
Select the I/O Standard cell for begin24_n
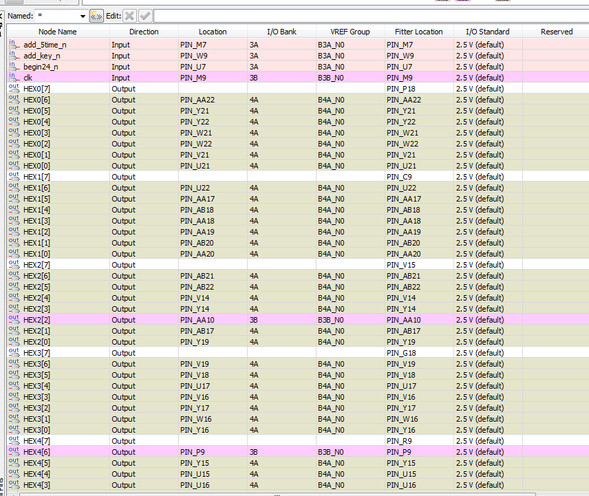488,67
